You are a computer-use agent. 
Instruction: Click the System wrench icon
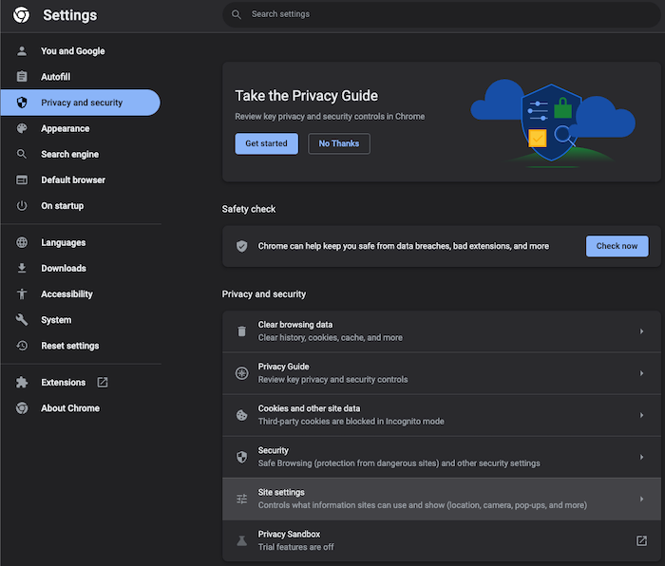click(22, 320)
